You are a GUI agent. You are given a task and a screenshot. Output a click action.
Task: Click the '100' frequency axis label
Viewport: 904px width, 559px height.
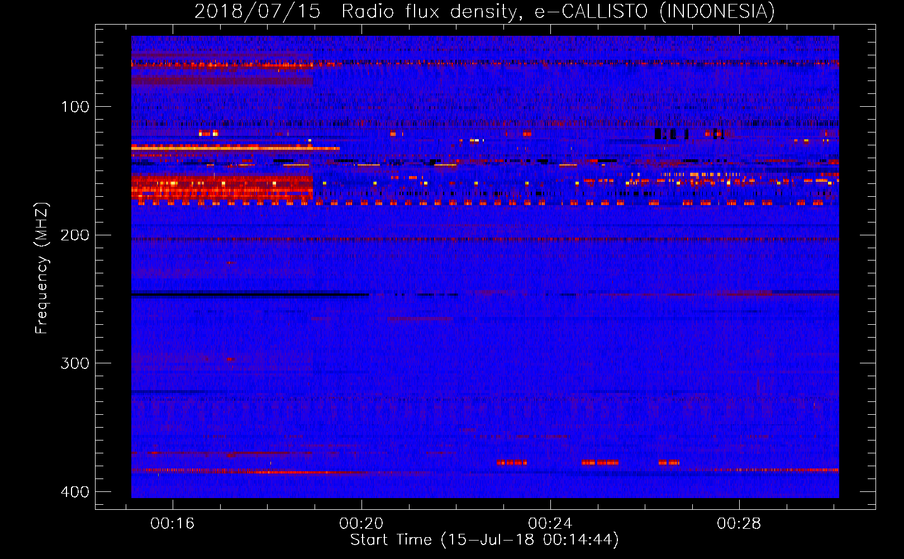74,107
